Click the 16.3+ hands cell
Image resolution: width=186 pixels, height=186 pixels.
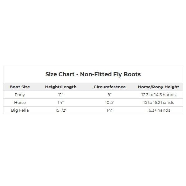159,110
